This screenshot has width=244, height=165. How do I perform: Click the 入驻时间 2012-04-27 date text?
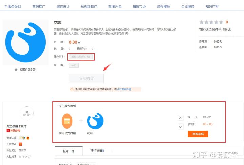pos(19,157)
